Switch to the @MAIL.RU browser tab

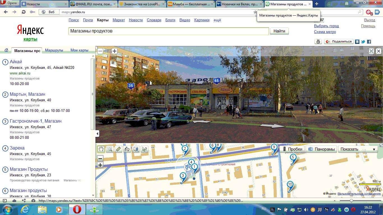[93, 4]
